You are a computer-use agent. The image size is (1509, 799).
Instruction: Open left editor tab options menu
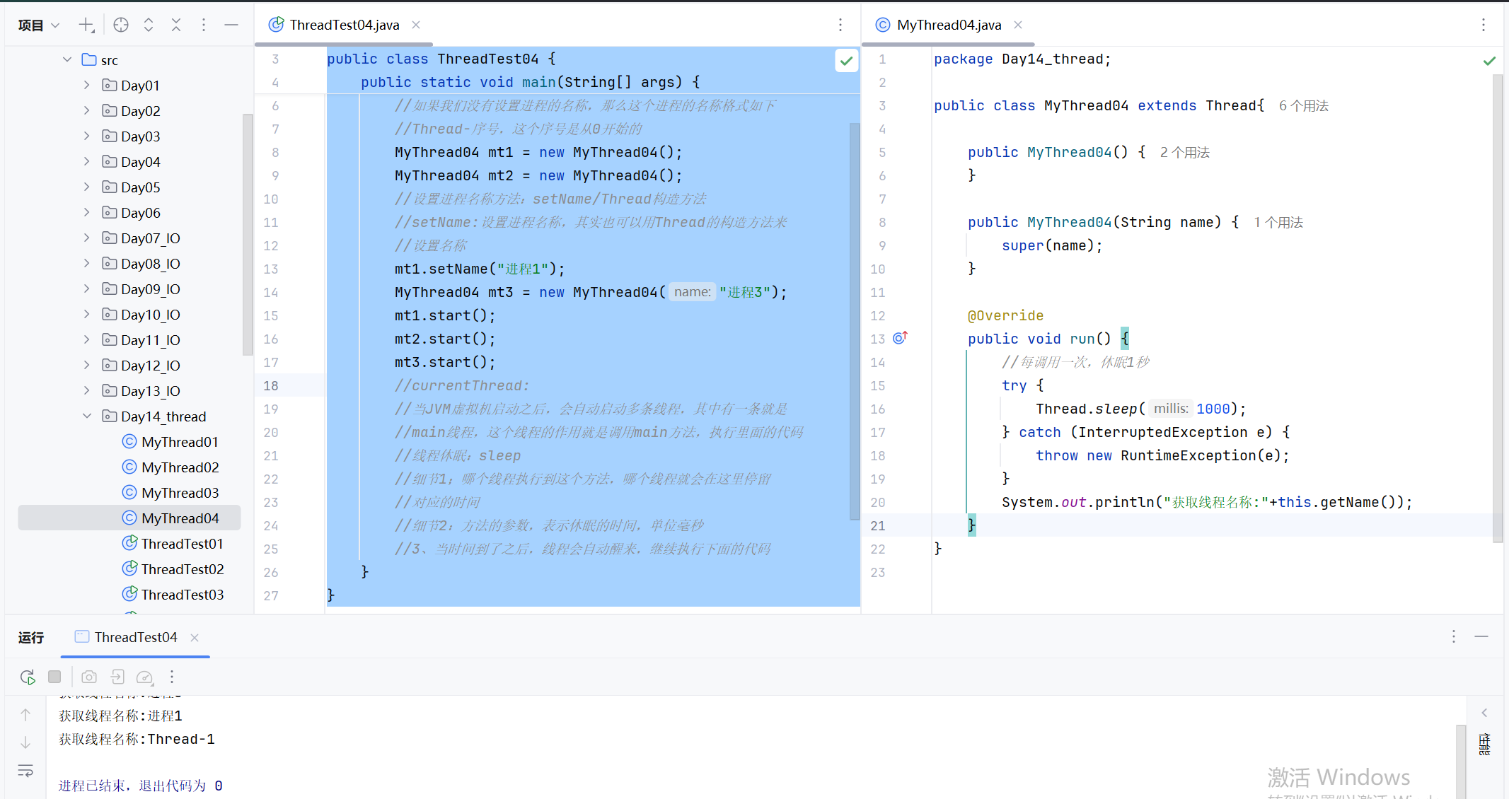[840, 25]
